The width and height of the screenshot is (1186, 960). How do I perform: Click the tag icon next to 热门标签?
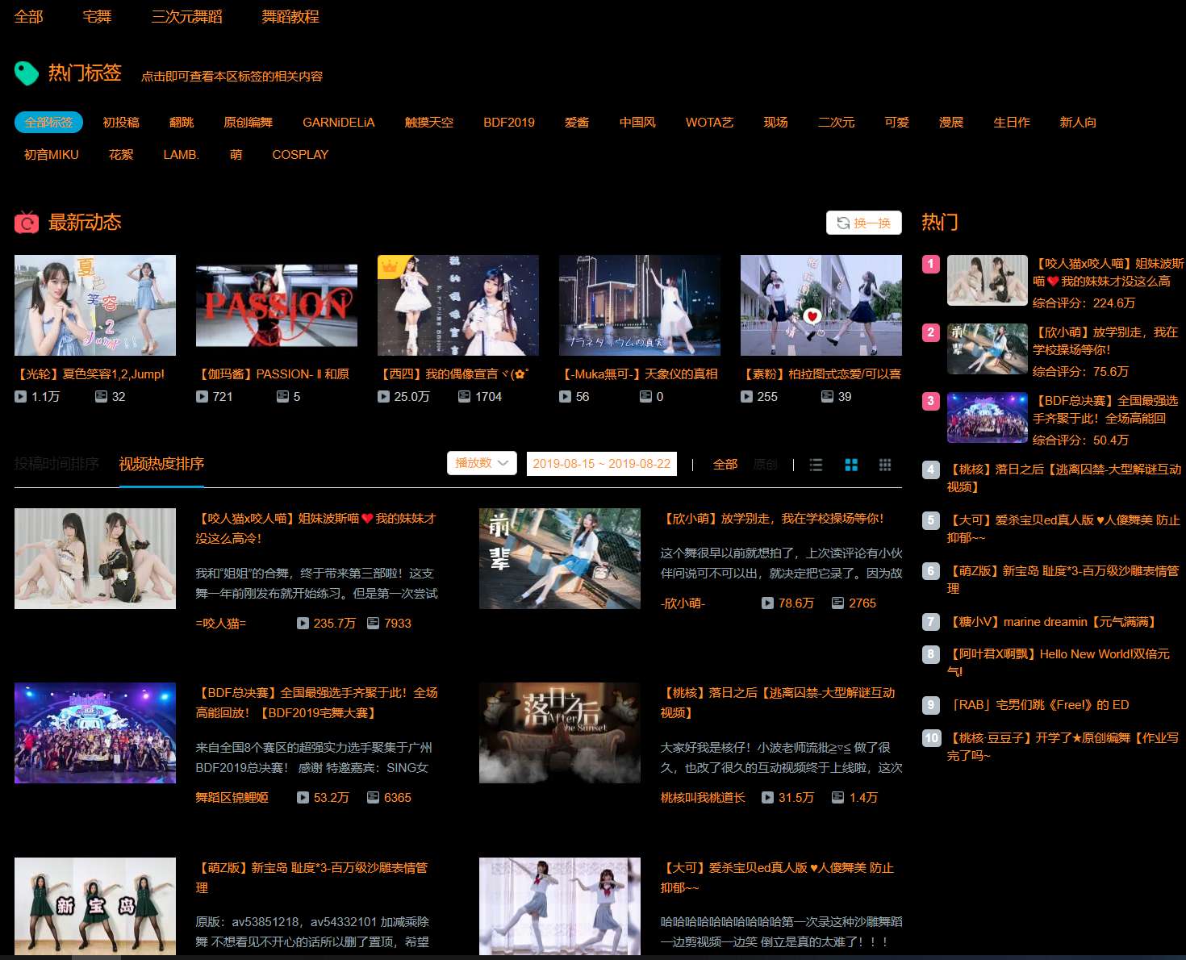[27, 73]
